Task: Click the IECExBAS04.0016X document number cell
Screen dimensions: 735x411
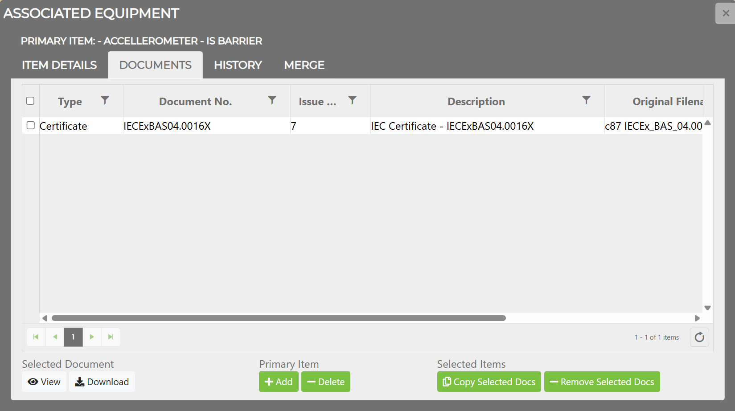Action: [x=207, y=126]
